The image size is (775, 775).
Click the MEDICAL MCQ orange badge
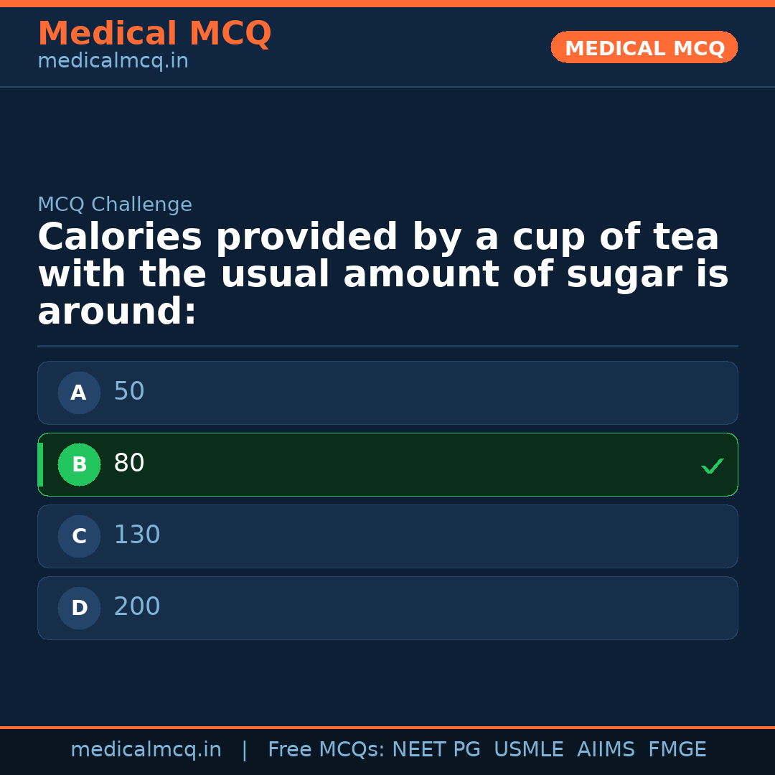point(644,47)
